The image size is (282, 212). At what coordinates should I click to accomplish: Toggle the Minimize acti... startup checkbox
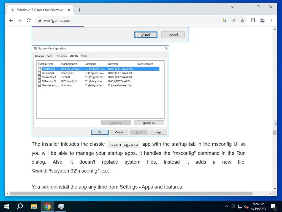pos(39,85)
